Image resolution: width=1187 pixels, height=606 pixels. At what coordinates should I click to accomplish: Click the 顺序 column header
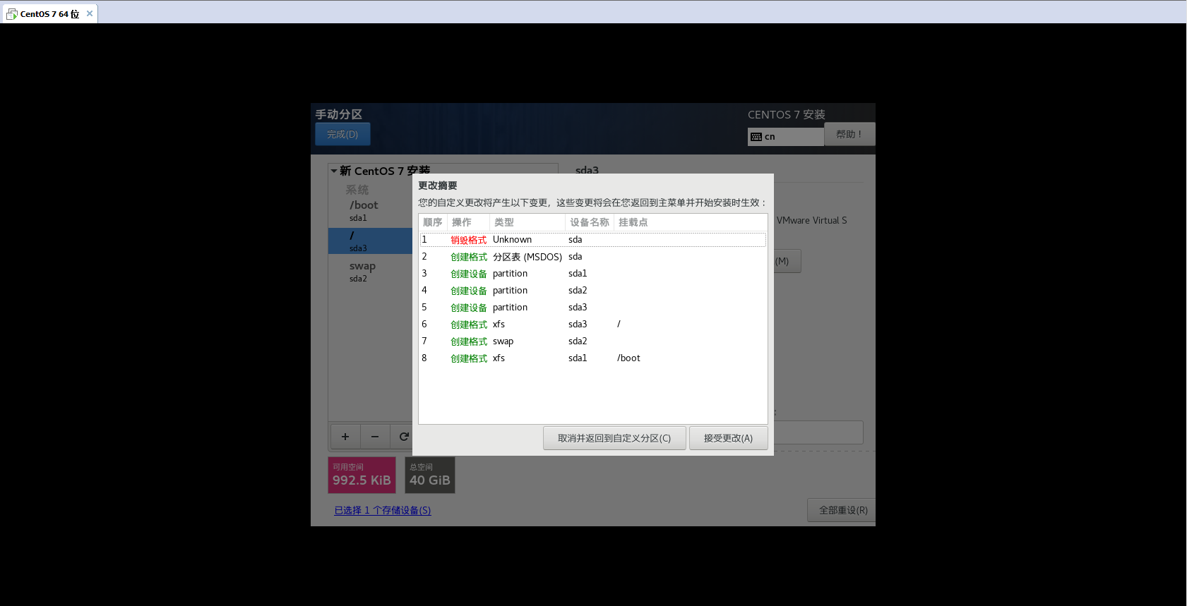(433, 222)
